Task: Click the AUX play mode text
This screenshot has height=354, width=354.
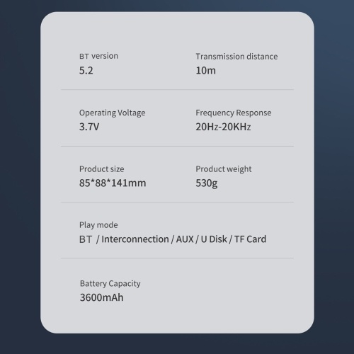Action: click(x=185, y=239)
